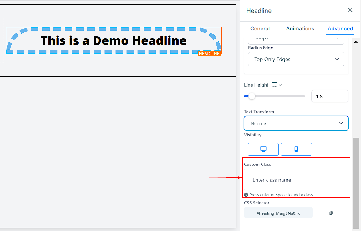Click the Enter class name input field
Image resolution: width=361 pixels, height=231 pixels.
(296, 180)
